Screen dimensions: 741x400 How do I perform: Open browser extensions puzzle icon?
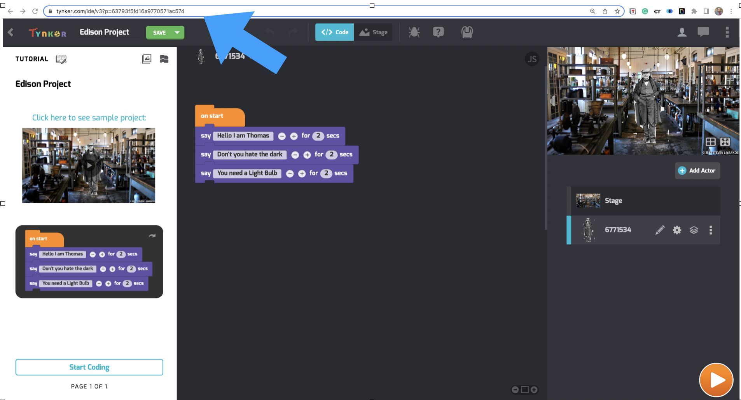[x=694, y=11]
